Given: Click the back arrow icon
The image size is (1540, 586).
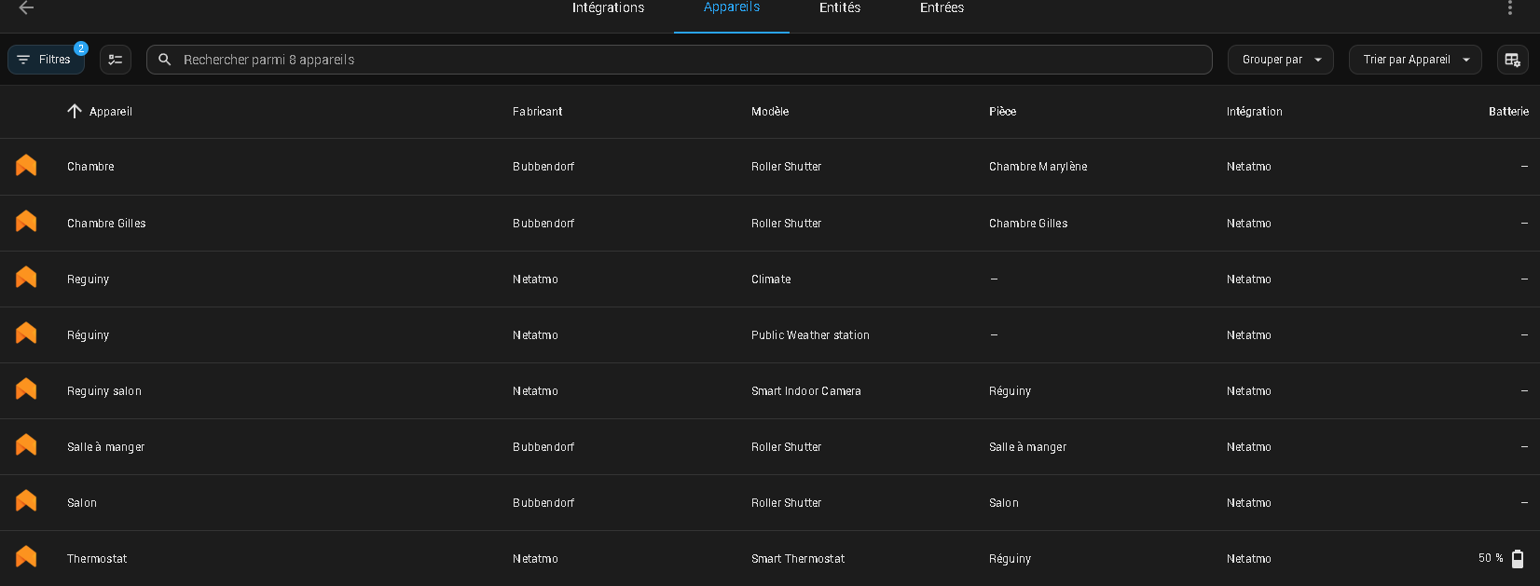Looking at the screenshot, I should pyautogui.click(x=26, y=7).
